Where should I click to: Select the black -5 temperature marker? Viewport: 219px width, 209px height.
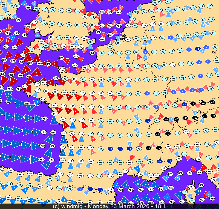click(x=212, y=102)
